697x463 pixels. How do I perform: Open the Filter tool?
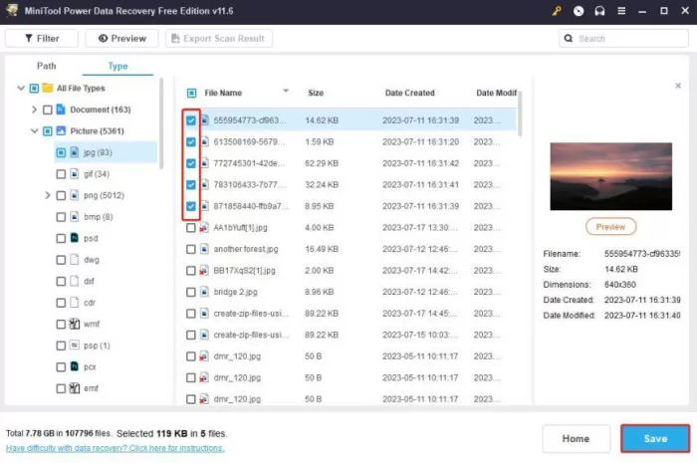[x=42, y=38]
